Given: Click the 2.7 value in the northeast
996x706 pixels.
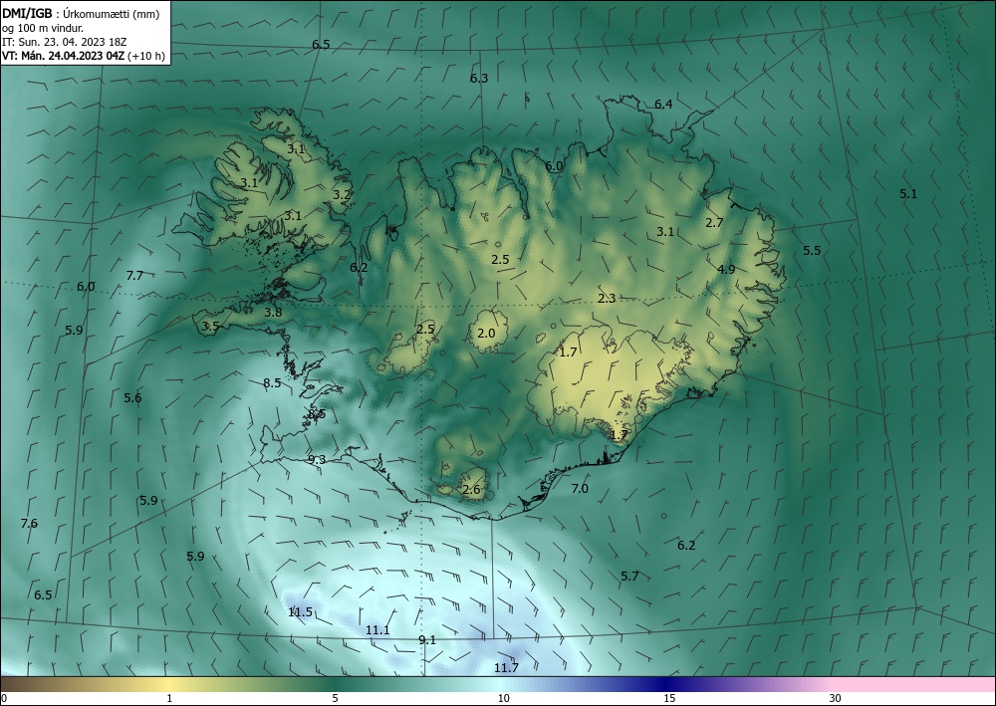Looking at the screenshot, I should coord(714,223).
